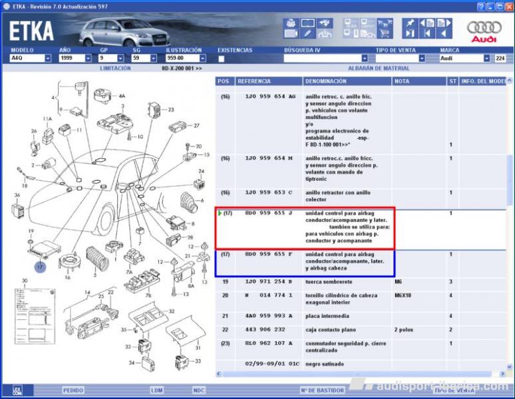This screenshot has height=399, width=515.
Task: Click the pushpin icon
Action: (x=410, y=23)
